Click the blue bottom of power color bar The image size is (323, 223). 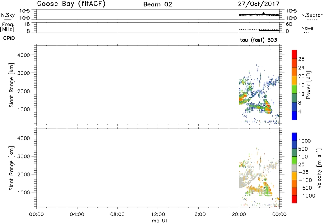point(294,116)
